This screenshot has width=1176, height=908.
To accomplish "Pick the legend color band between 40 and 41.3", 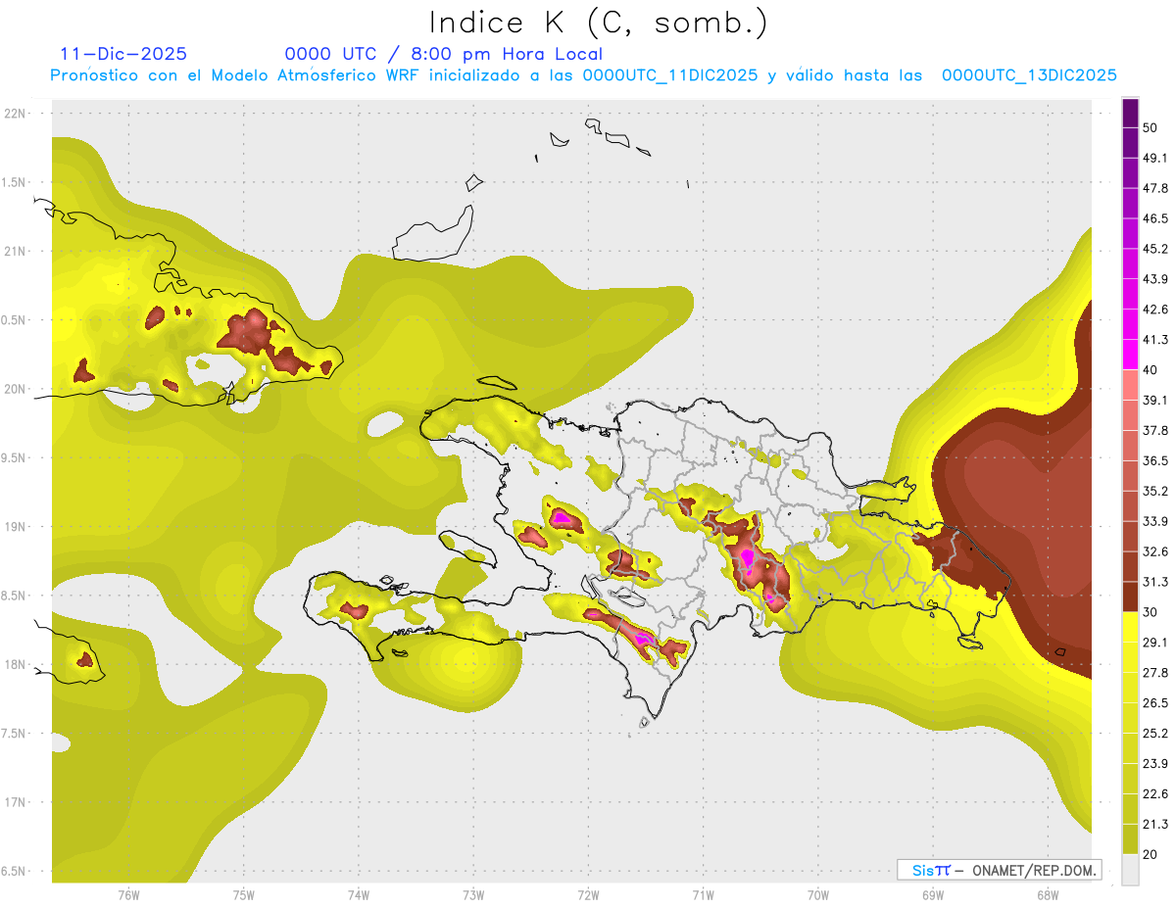I will [1130, 355].
